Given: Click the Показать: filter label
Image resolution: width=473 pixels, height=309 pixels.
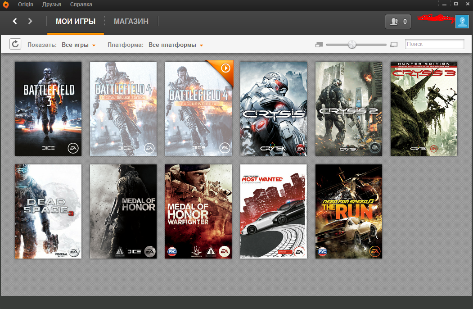Looking at the screenshot, I should click(x=42, y=45).
